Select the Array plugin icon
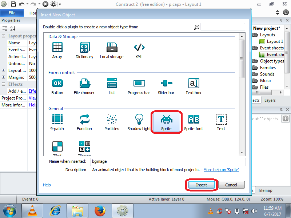Screen dimensions: 291x218 click(x=57, y=47)
